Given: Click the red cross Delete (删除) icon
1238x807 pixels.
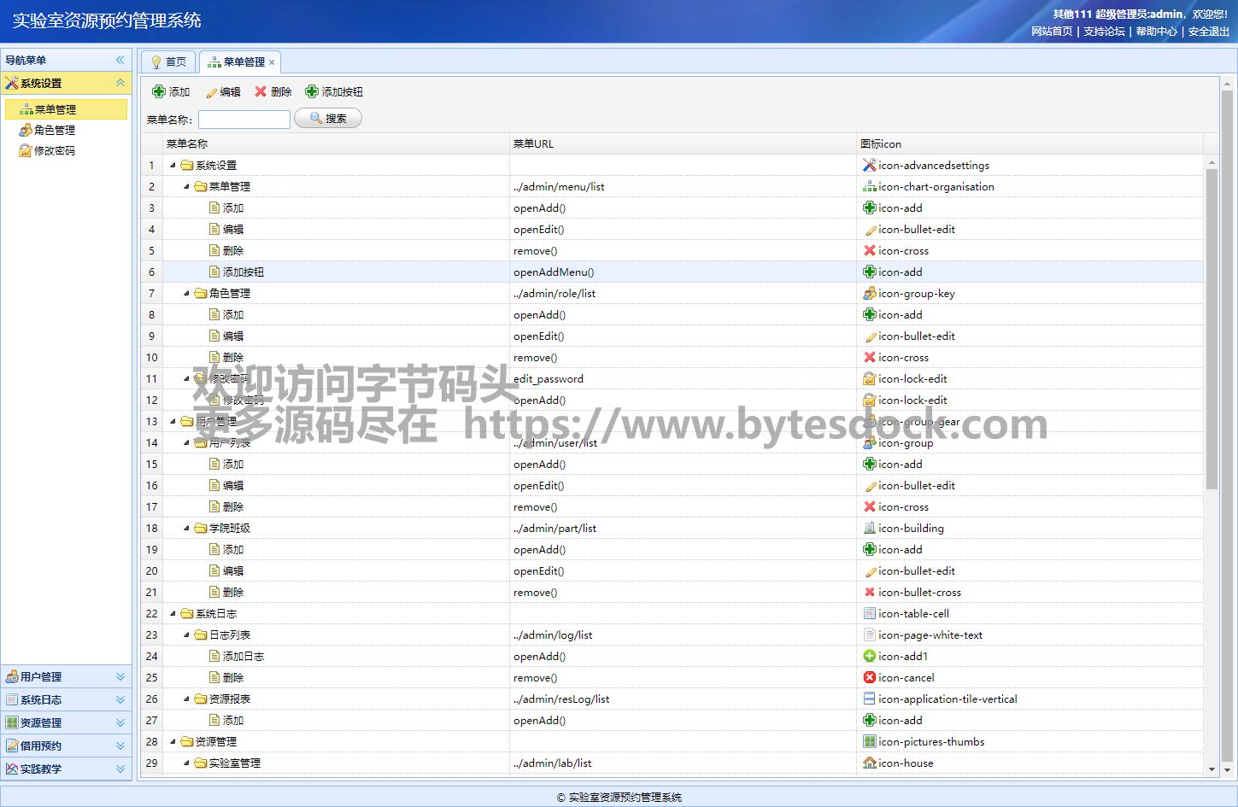Looking at the screenshot, I should (x=261, y=91).
